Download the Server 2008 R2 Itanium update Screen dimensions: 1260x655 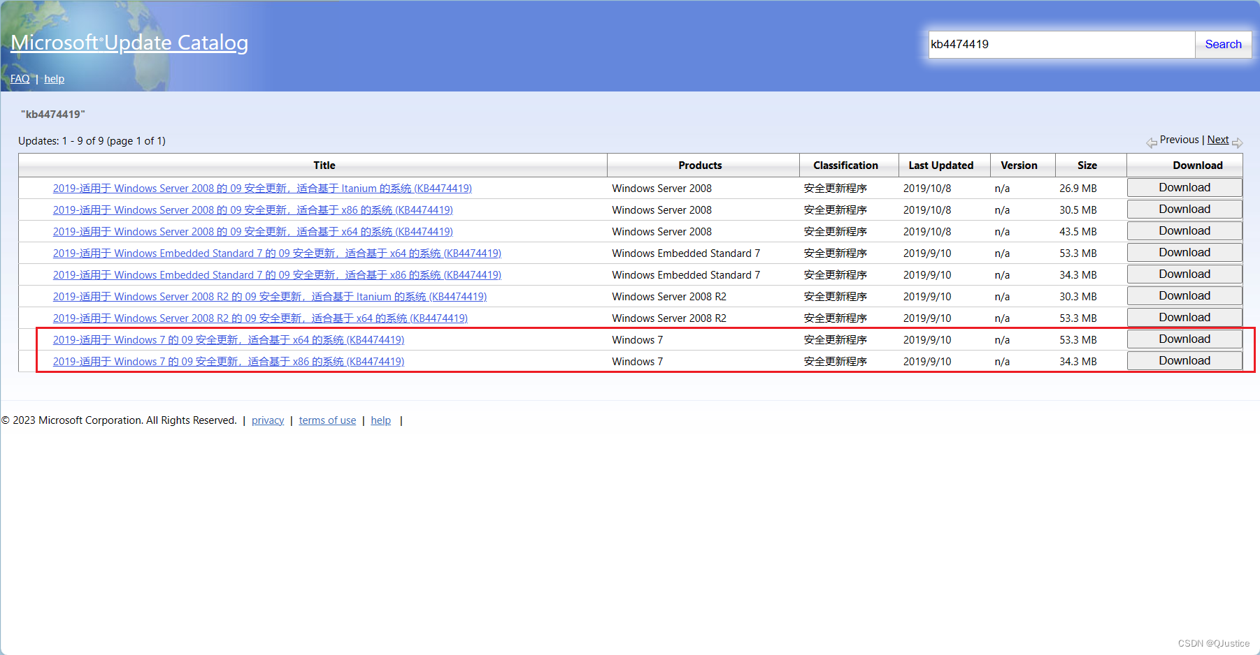point(1184,296)
